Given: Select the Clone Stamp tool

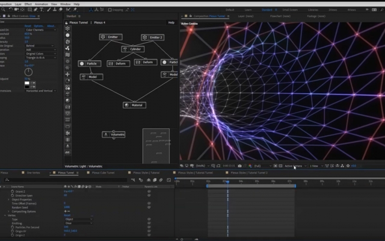Looking at the screenshot, I should pos(55,10).
